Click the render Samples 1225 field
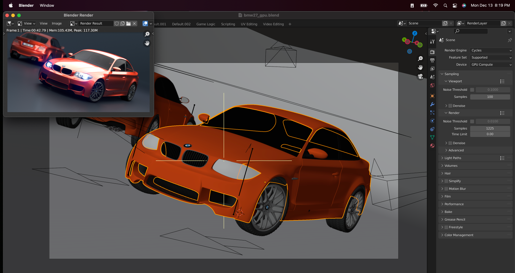515x273 pixels. 490,128
